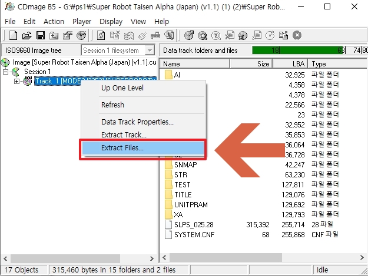Click the greyed map toolbar icon

point(128,36)
